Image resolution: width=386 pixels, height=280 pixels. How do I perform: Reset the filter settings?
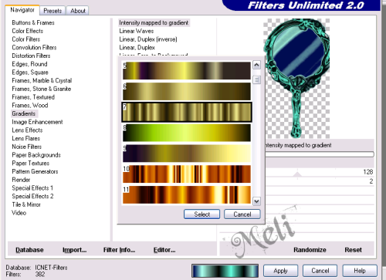click(x=353, y=250)
